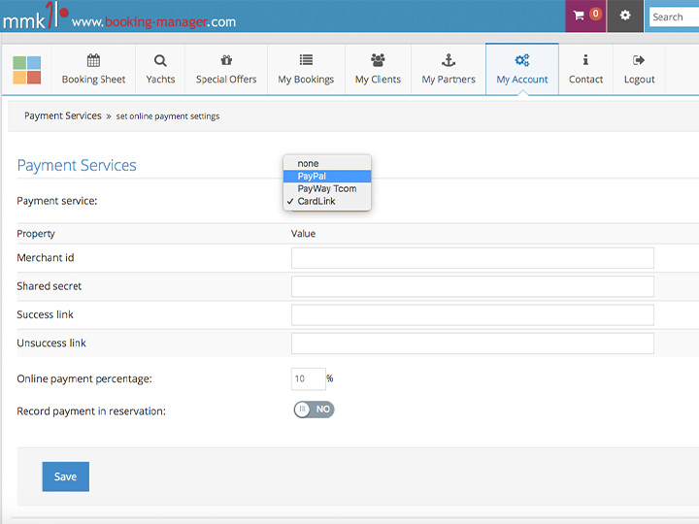Click the cart item count badge
The image size is (699, 524).
(595, 14)
